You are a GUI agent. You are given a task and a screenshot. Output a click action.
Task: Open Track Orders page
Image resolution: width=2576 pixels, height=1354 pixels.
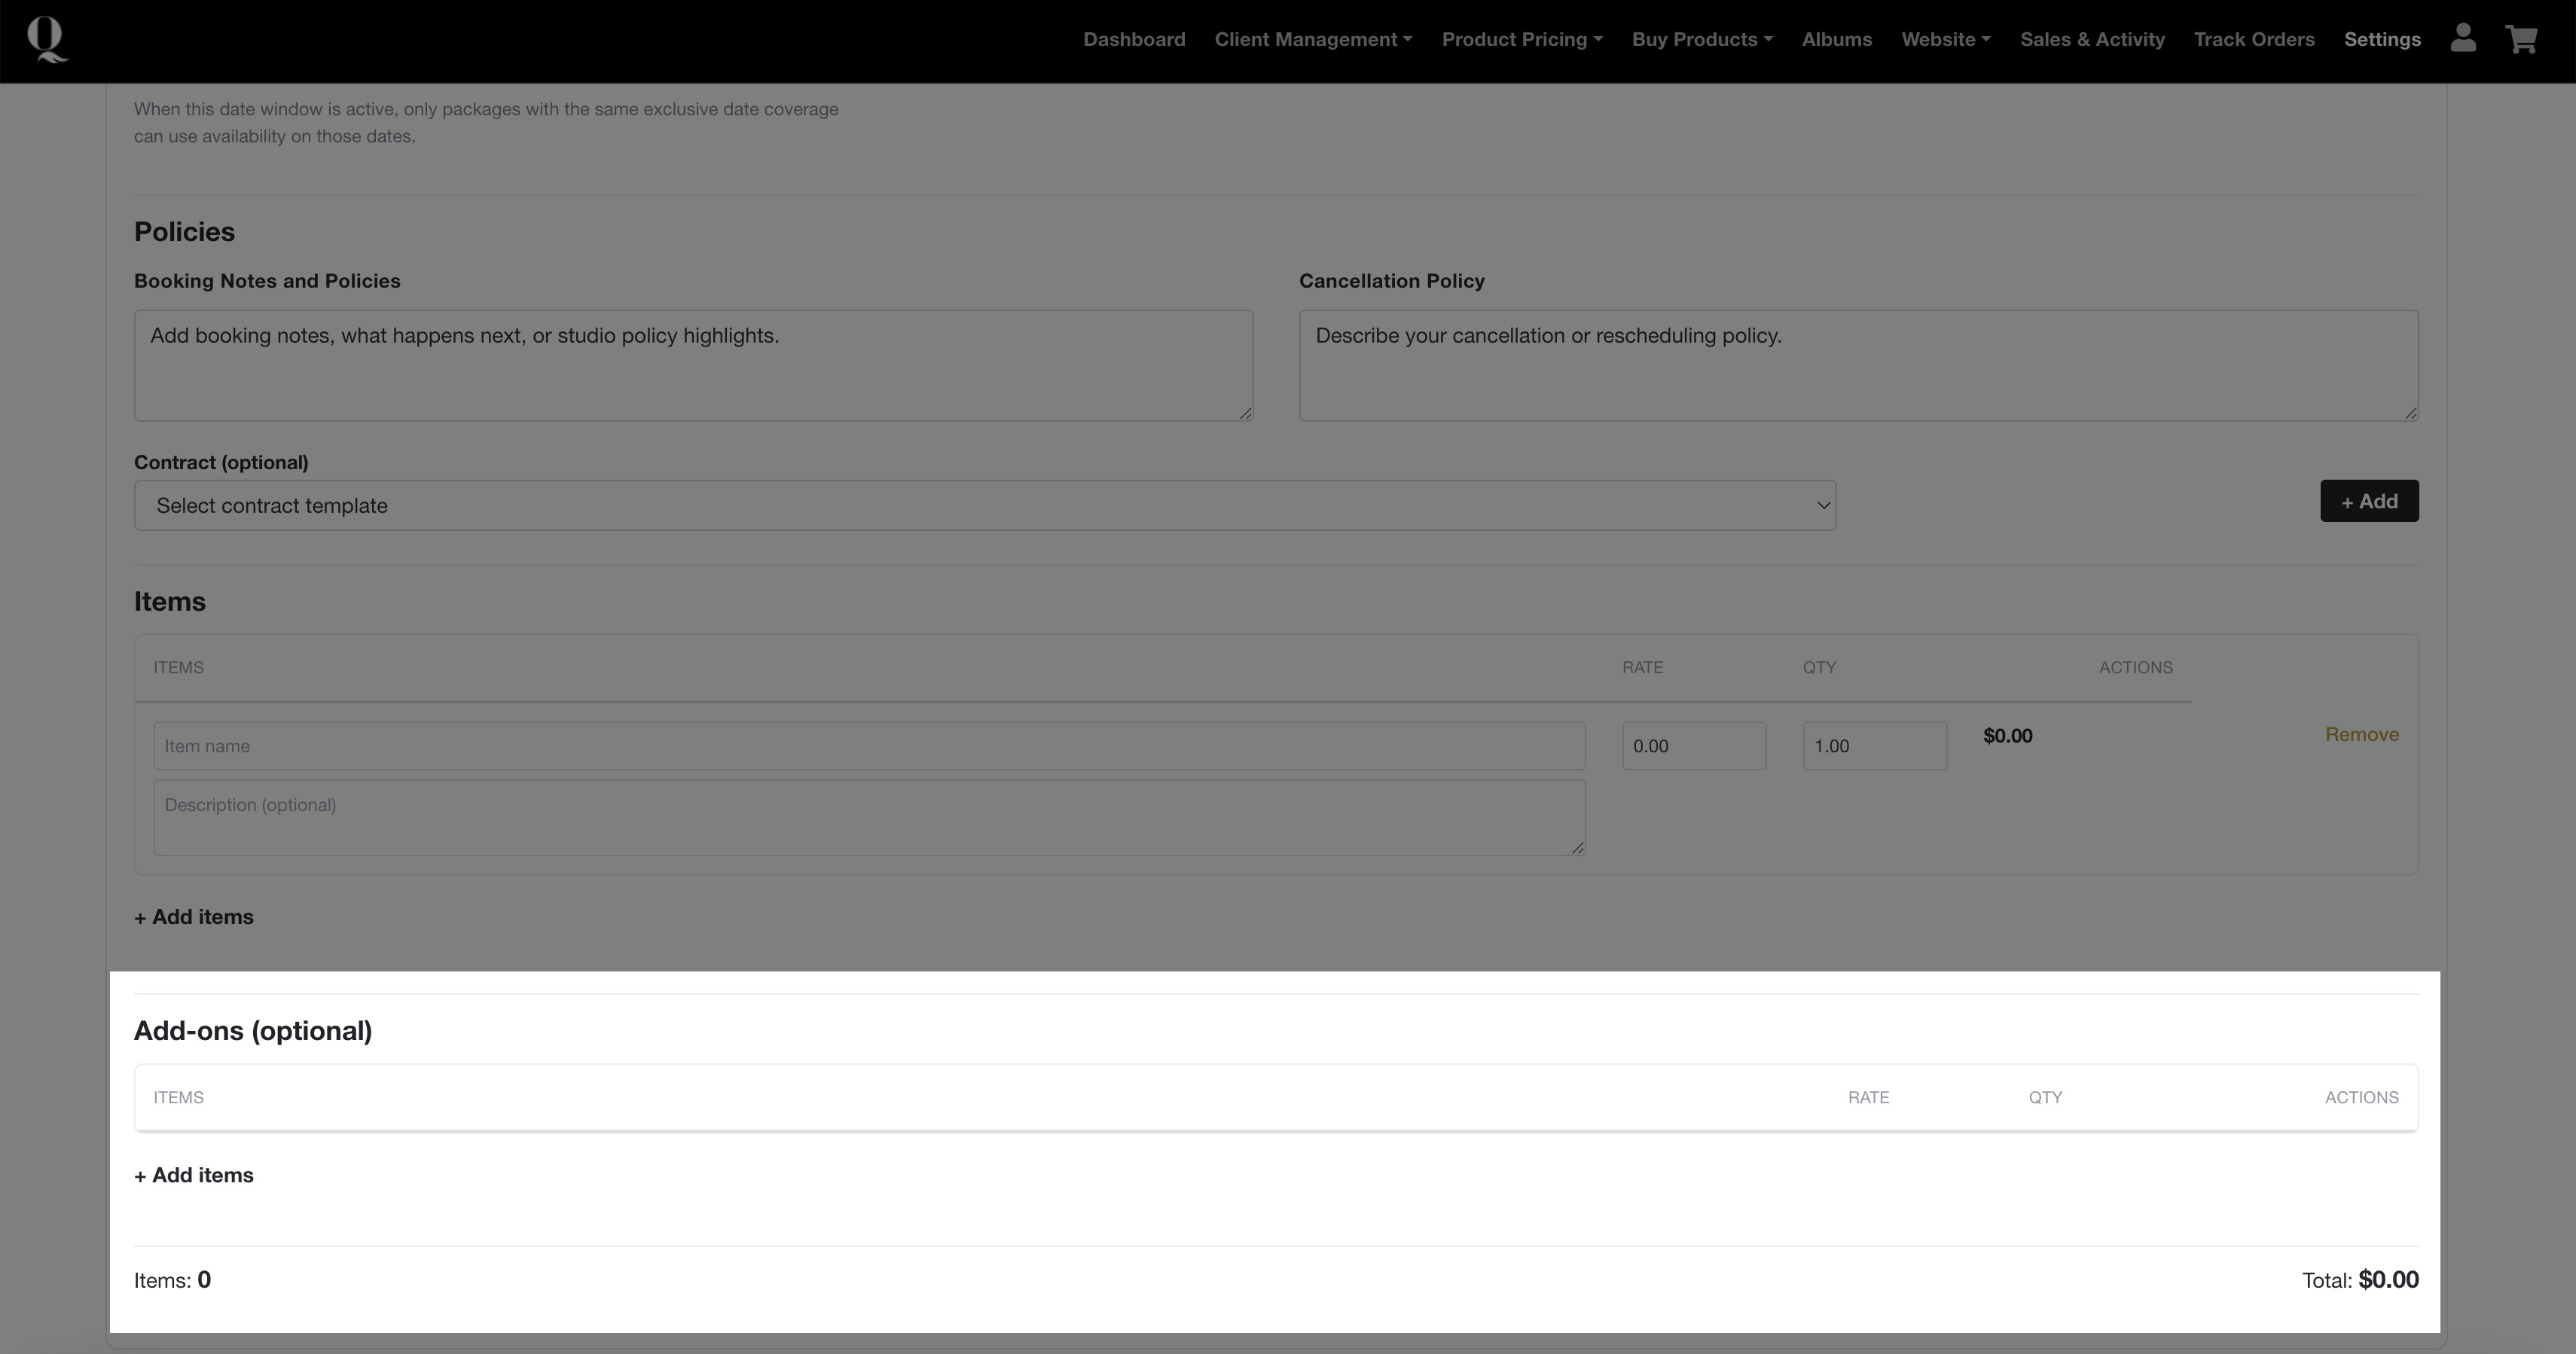tap(2254, 40)
